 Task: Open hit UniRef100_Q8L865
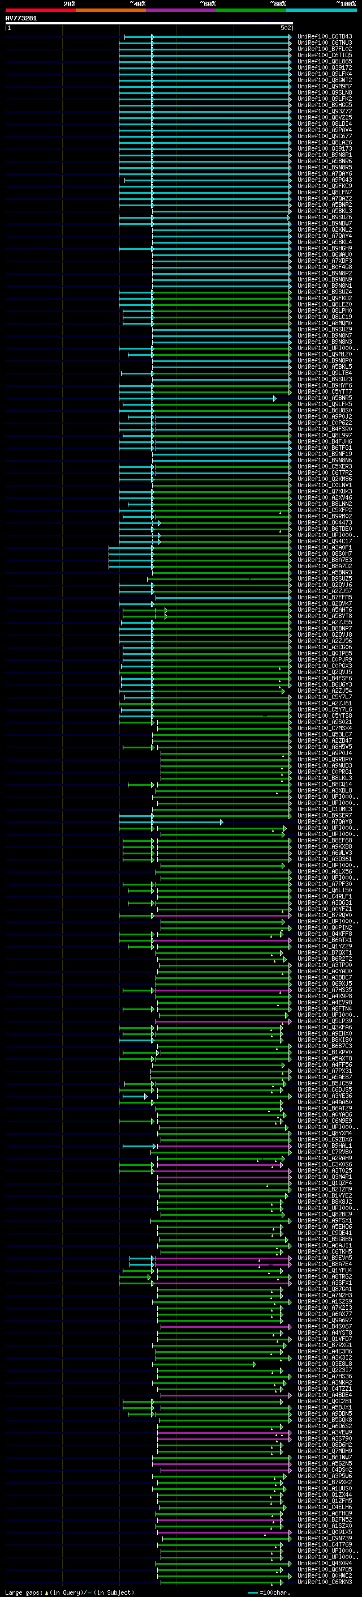pos(325,61)
